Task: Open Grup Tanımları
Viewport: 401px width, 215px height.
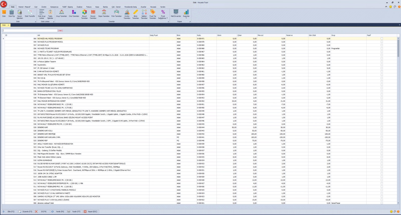Action: [x=61, y=14]
